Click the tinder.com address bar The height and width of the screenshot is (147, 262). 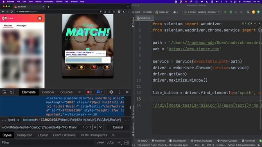coord(57,11)
